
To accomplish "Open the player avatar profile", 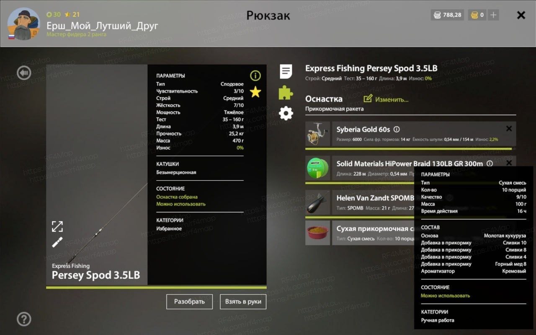I will (24, 24).
